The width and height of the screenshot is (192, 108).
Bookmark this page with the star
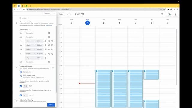click(x=164, y=9)
